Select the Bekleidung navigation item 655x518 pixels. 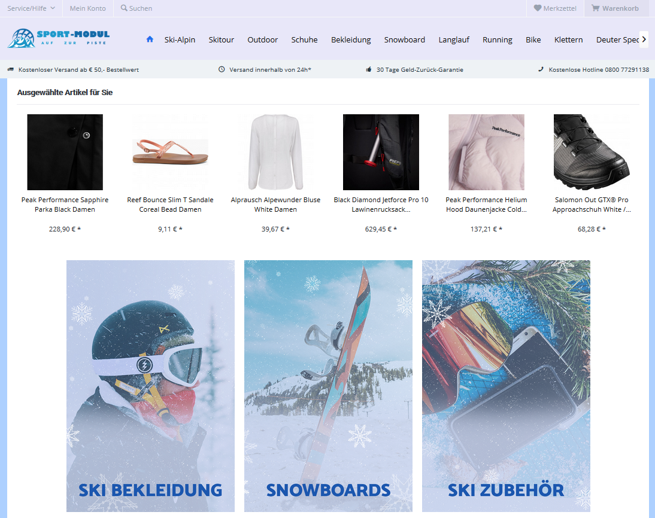[351, 39]
